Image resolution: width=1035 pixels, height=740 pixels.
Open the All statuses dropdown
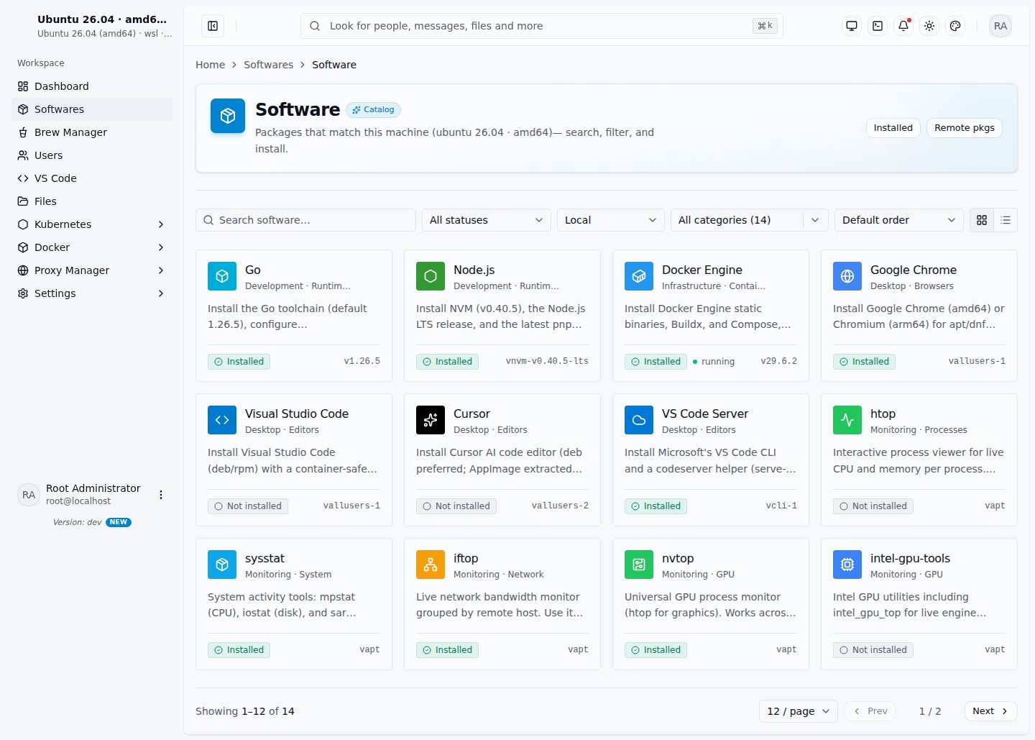click(x=487, y=220)
